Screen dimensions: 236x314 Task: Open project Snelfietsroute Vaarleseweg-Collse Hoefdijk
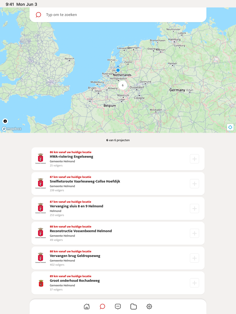click(118, 184)
